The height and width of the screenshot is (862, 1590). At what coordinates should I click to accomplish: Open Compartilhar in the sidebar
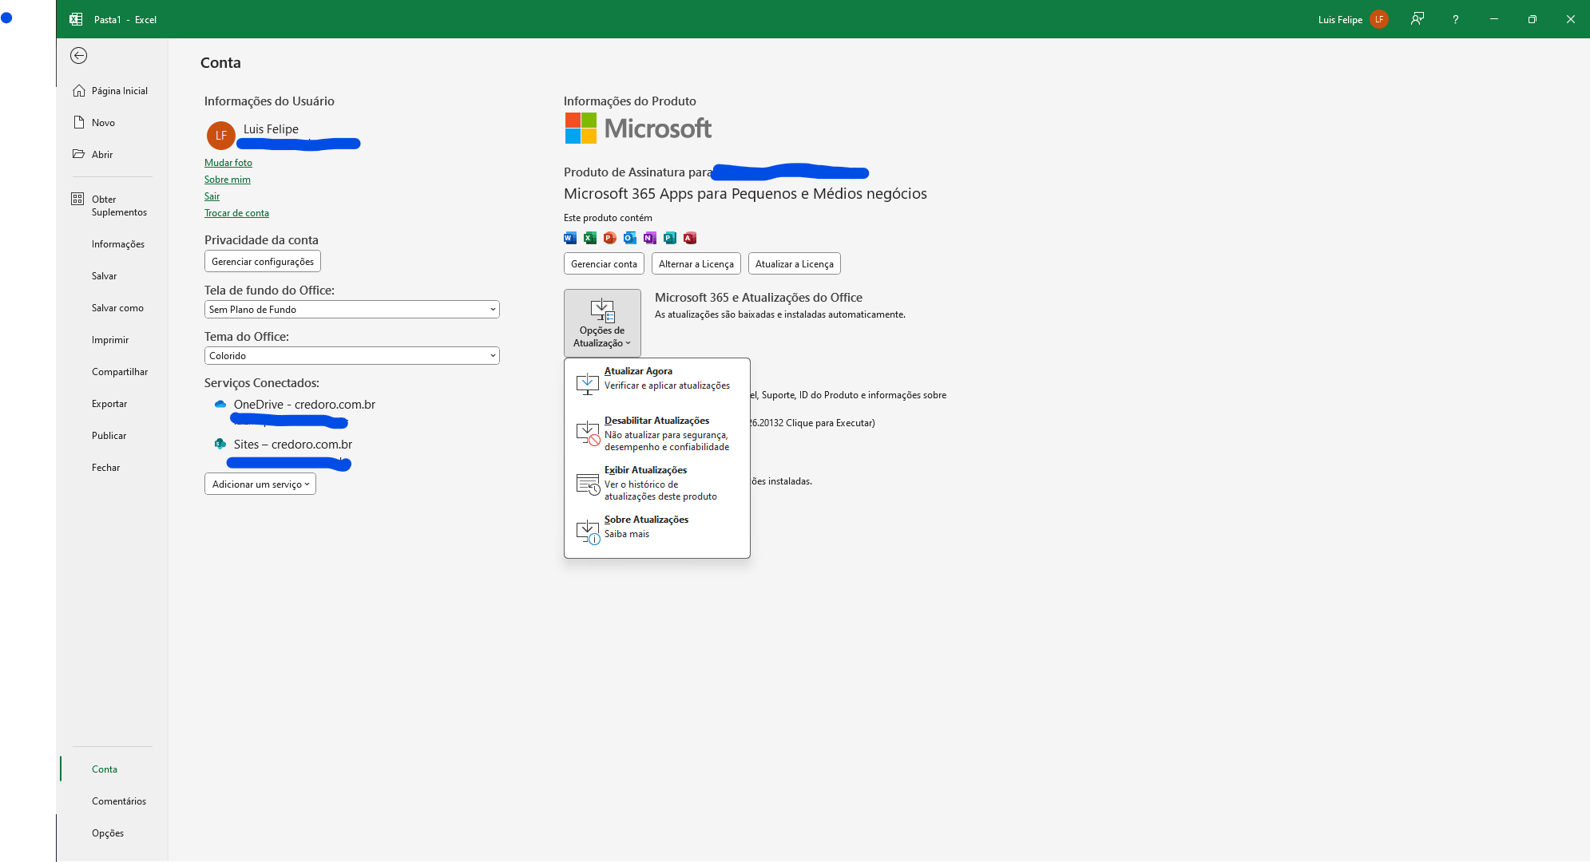click(120, 372)
